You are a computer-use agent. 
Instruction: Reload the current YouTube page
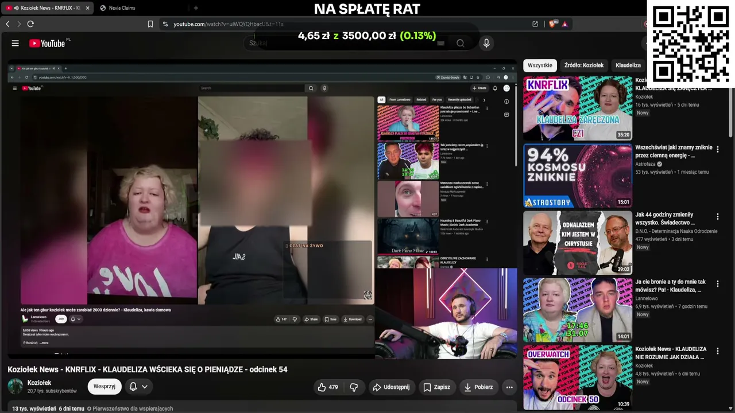(x=30, y=24)
